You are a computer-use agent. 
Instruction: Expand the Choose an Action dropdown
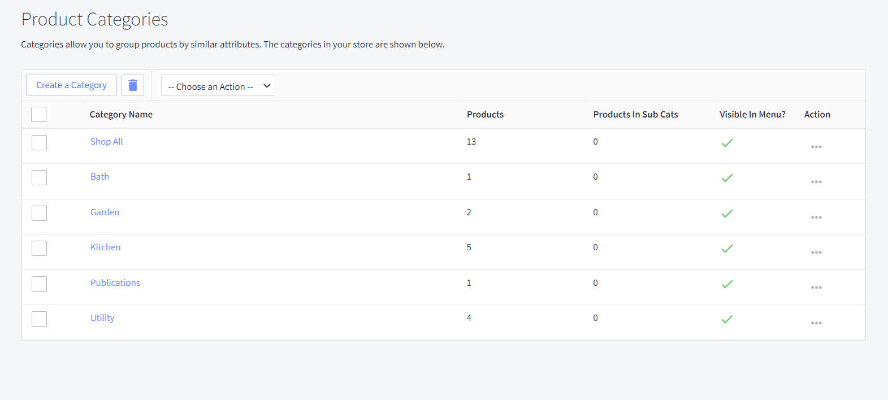pos(218,86)
